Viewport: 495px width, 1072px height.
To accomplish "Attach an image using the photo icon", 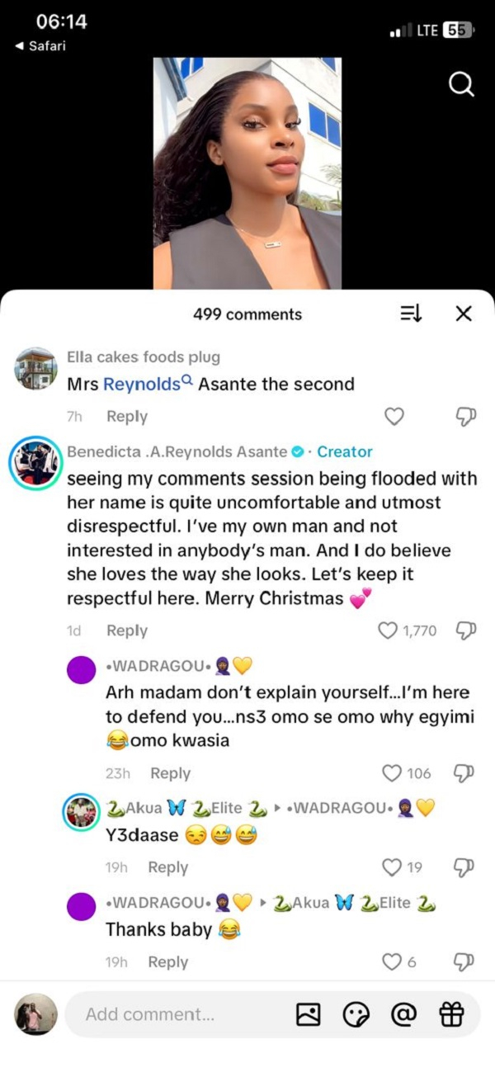I will (x=308, y=1014).
